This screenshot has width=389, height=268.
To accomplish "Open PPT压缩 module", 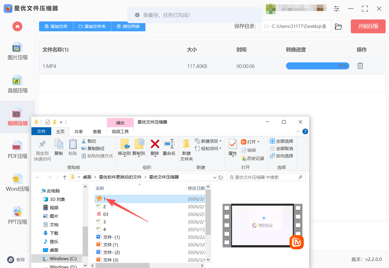I will pyautogui.click(x=18, y=216).
